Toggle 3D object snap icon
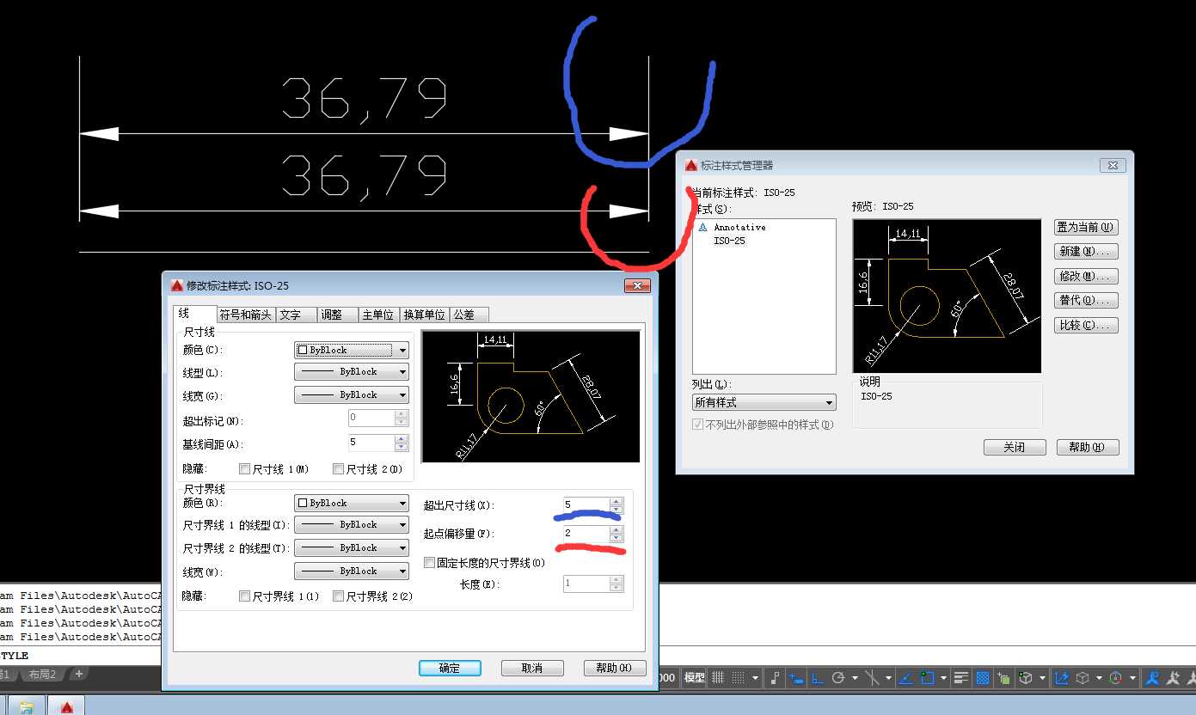Image resolution: width=1196 pixels, height=715 pixels. 1025,677
